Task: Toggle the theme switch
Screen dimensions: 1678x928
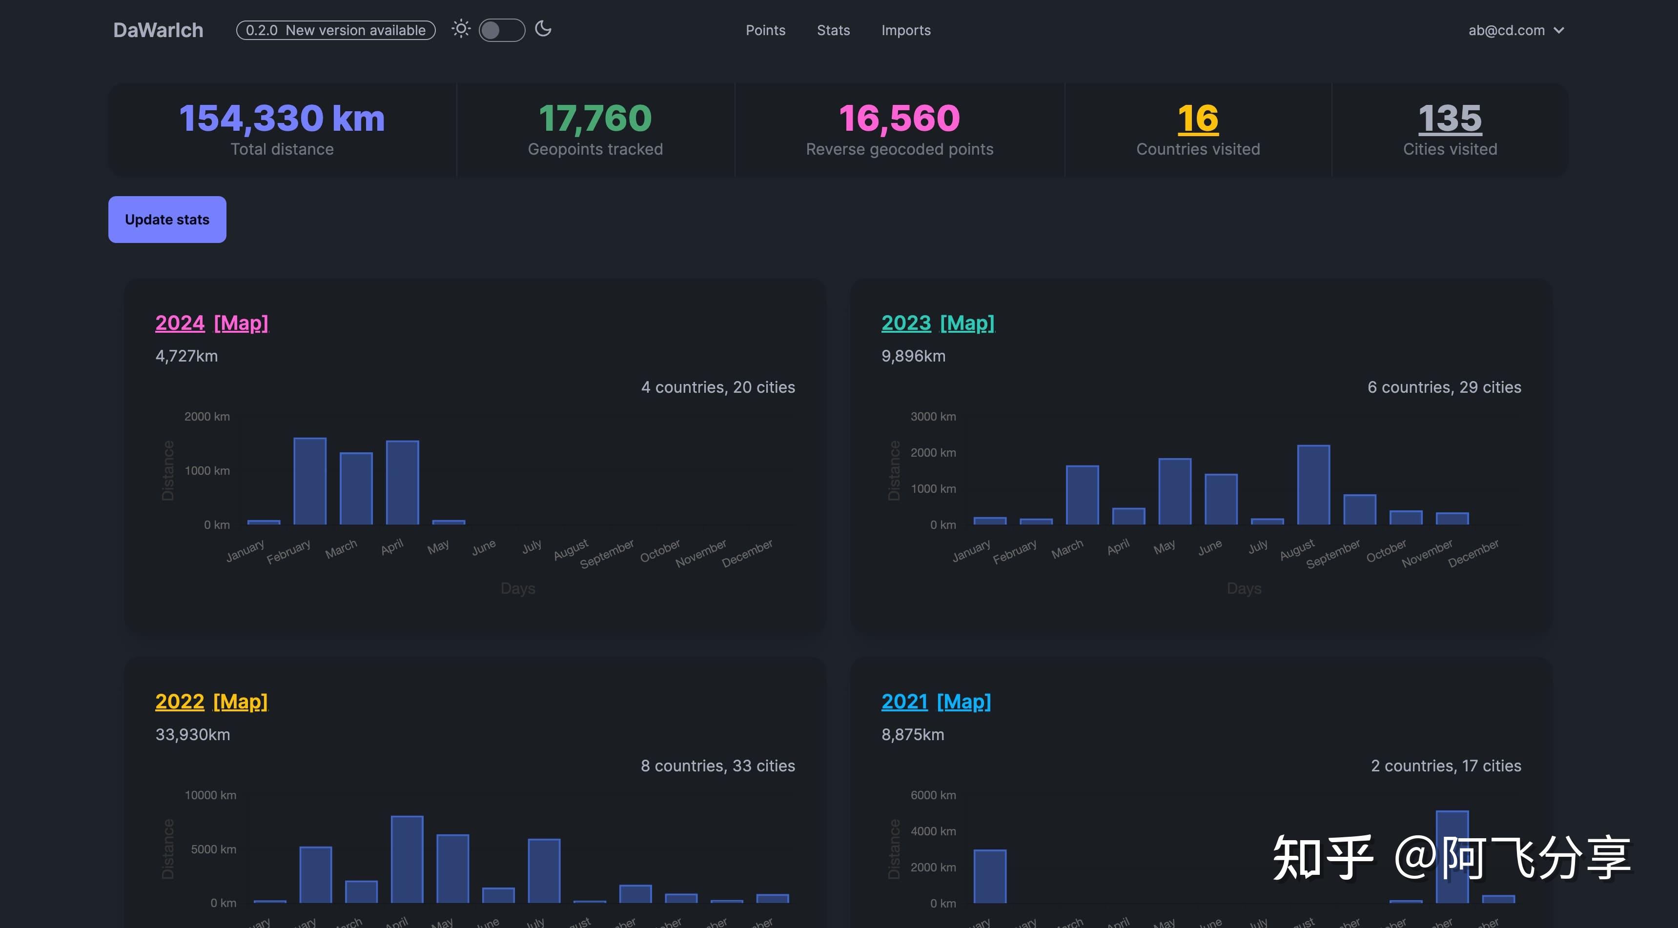Action: coord(502,30)
